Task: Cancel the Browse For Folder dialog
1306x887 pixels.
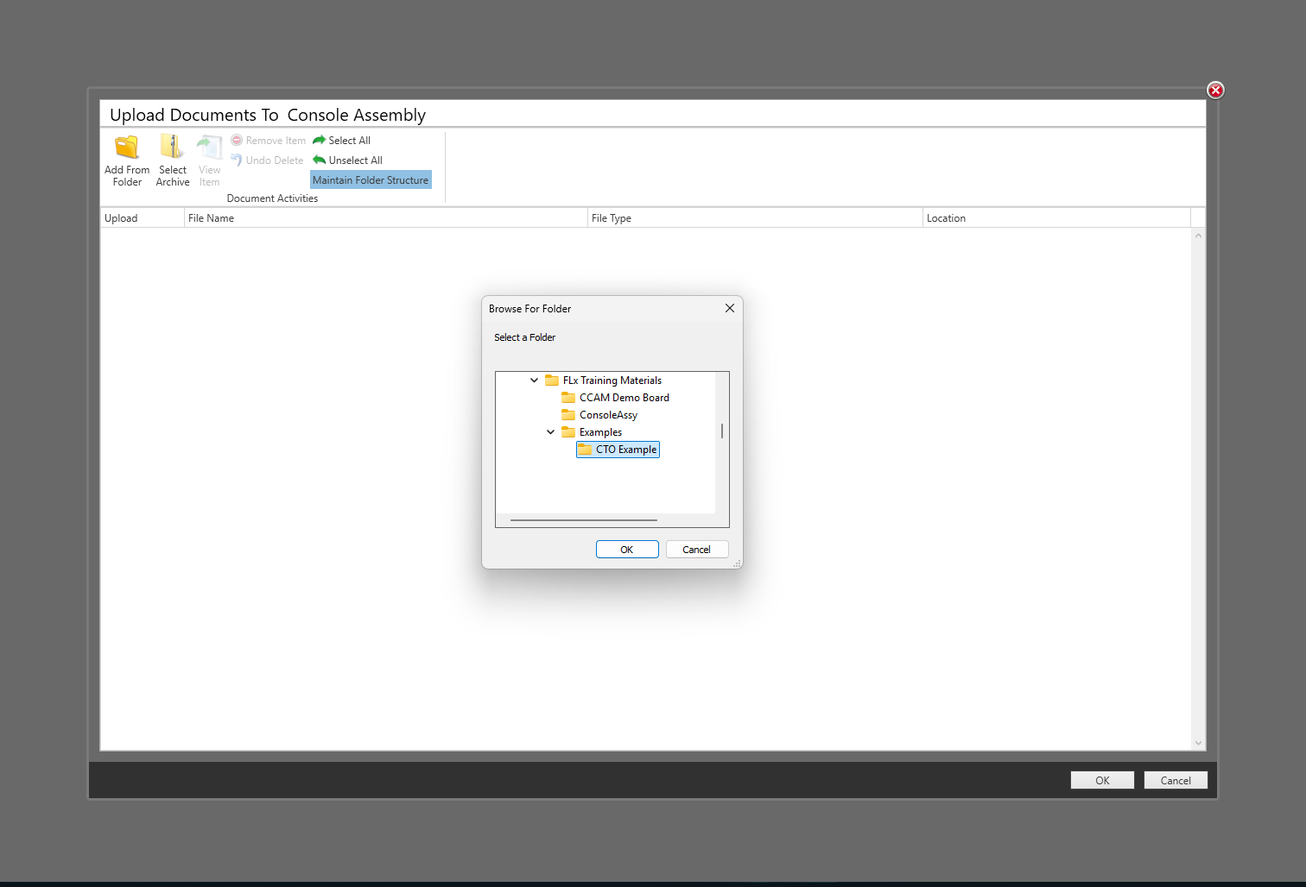Action: coord(696,549)
